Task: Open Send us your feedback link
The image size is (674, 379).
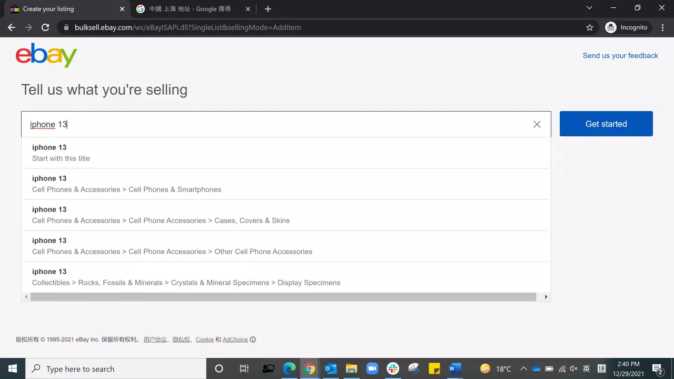Action: click(x=620, y=56)
